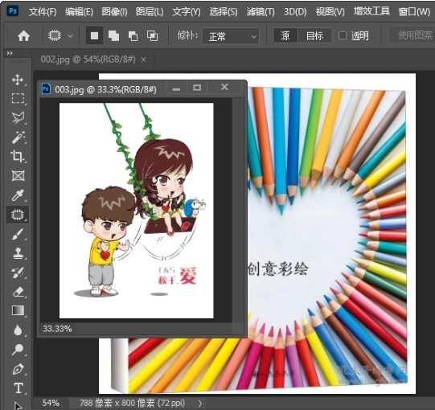Select the Gradient tool swatch
The height and width of the screenshot is (410, 435).
tap(18, 310)
